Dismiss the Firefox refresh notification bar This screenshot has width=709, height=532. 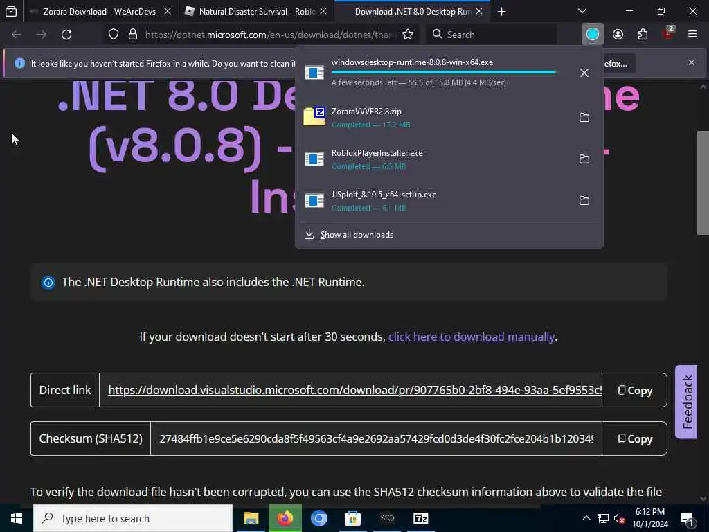pyautogui.click(x=692, y=63)
